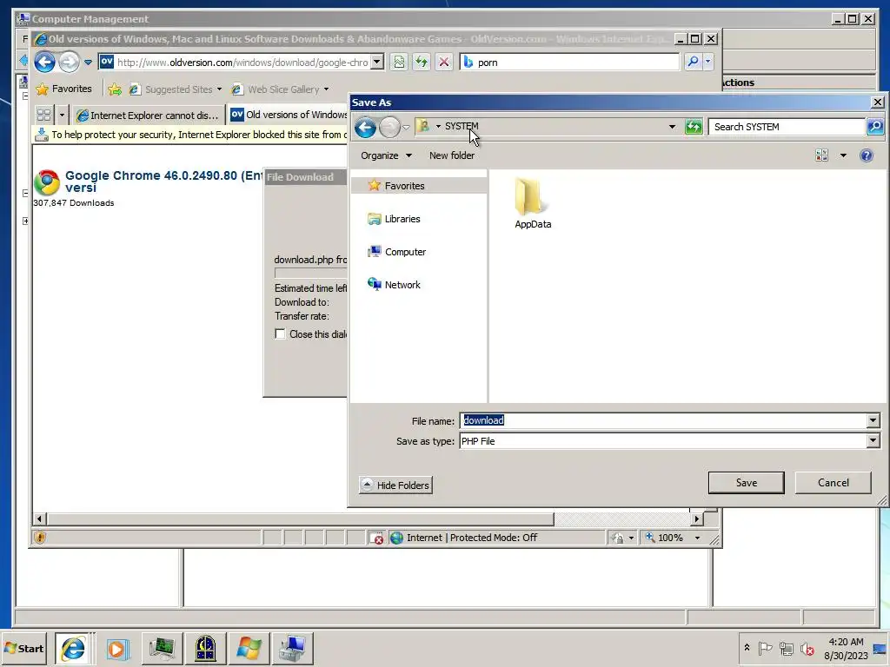Click the change view icon in Save As
890x667 pixels.
pos(821,155)
